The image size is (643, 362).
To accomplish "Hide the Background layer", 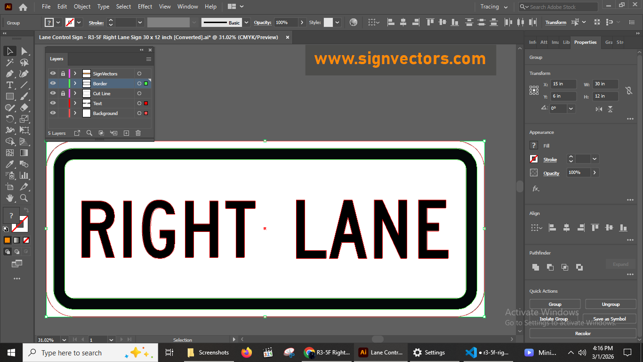I will [x=53, y=113].
